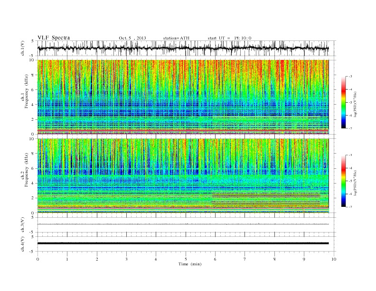Click the "2" kHz tick of ch.2 spectrogram

[x=33, y=198]
